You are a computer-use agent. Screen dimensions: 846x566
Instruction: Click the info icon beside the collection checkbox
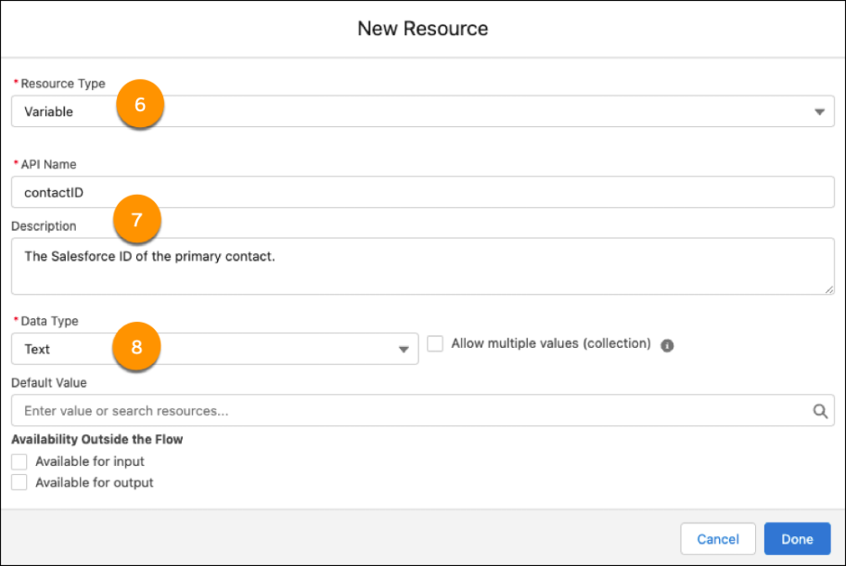point(670,344)
